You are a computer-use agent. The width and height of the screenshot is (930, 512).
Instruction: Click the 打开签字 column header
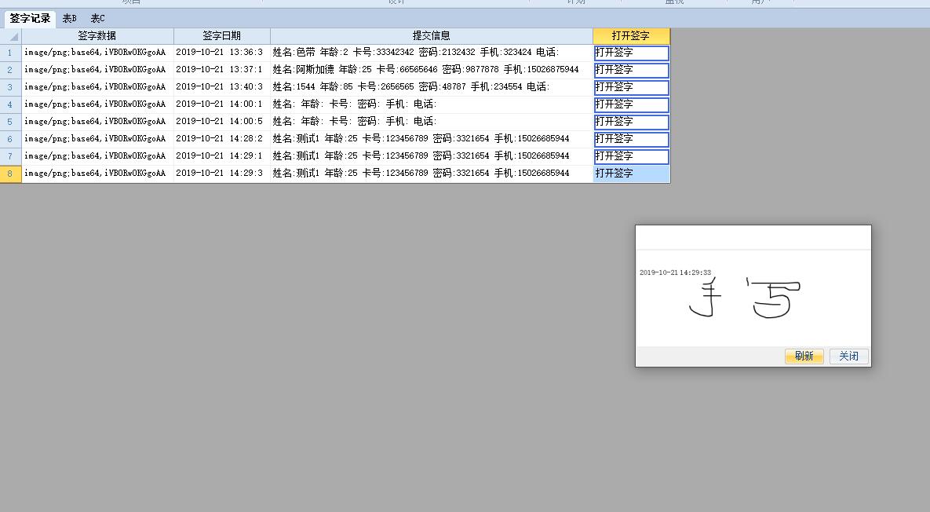click(631, 35)
